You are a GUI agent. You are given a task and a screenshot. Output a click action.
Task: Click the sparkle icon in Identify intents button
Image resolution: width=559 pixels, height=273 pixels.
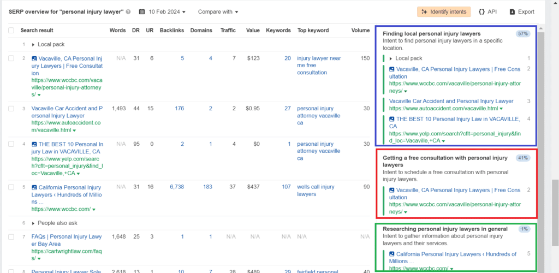[x=424, y=12]
